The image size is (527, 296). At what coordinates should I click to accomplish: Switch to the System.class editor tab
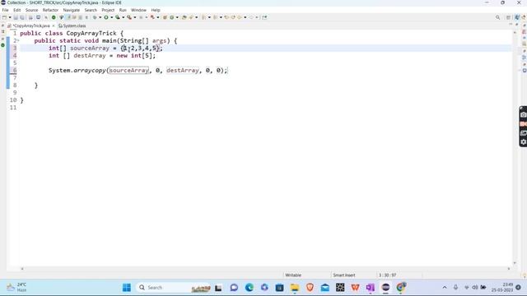pos(72,25)
